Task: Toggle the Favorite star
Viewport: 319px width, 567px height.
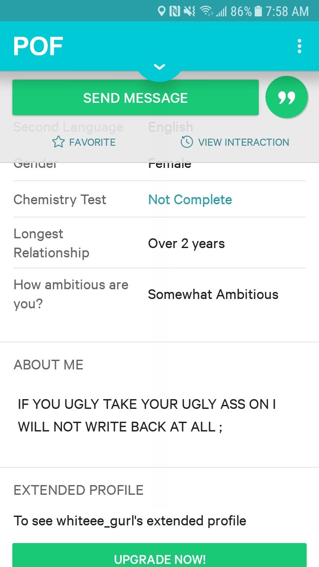Action: click(58, 142)
